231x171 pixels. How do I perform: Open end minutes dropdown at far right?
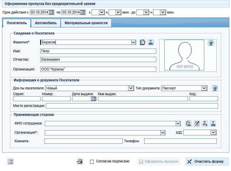(163, 12)
